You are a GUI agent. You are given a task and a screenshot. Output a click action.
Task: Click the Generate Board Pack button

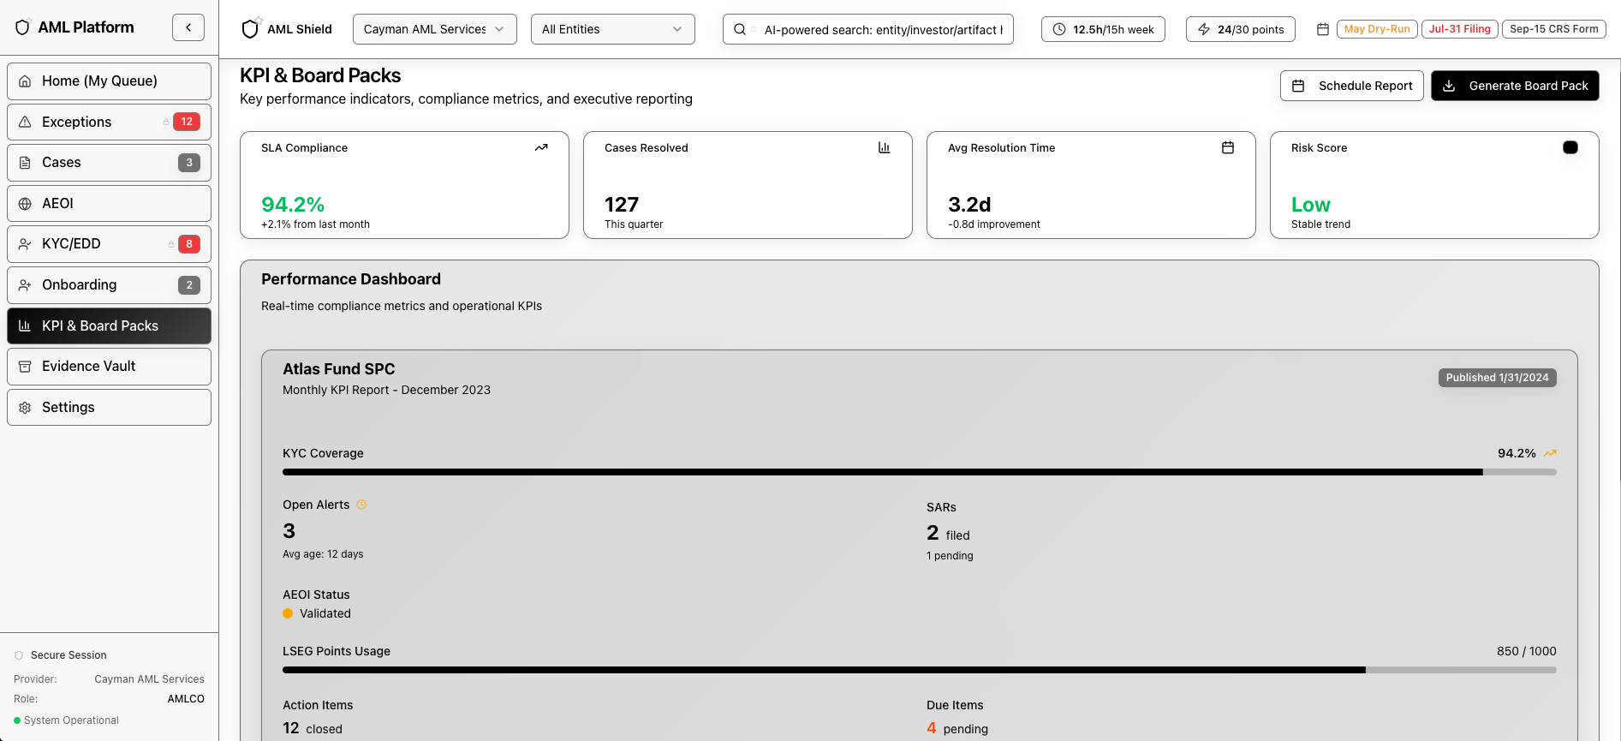click(x=1514, y=86)
